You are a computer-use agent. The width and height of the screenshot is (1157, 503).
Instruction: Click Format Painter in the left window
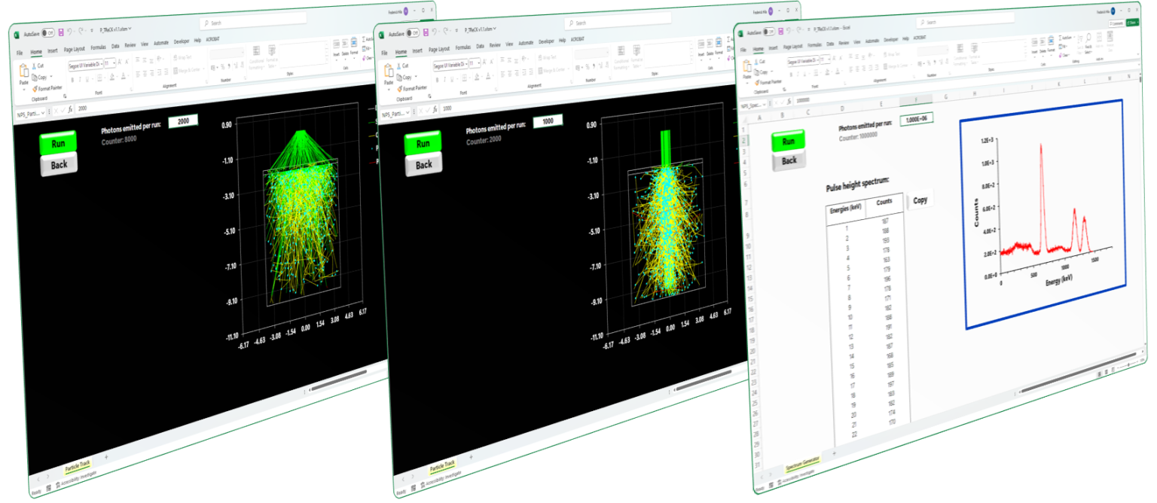[47, 88]
